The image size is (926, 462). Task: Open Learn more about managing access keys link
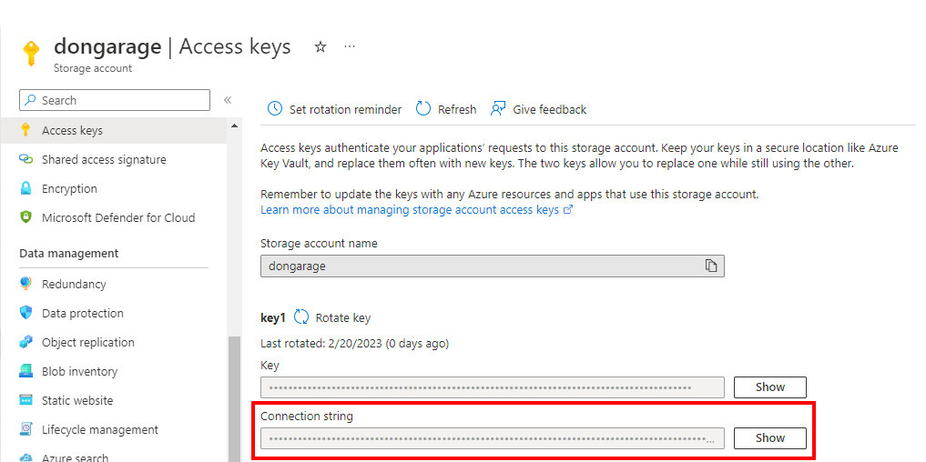(416, 209)
